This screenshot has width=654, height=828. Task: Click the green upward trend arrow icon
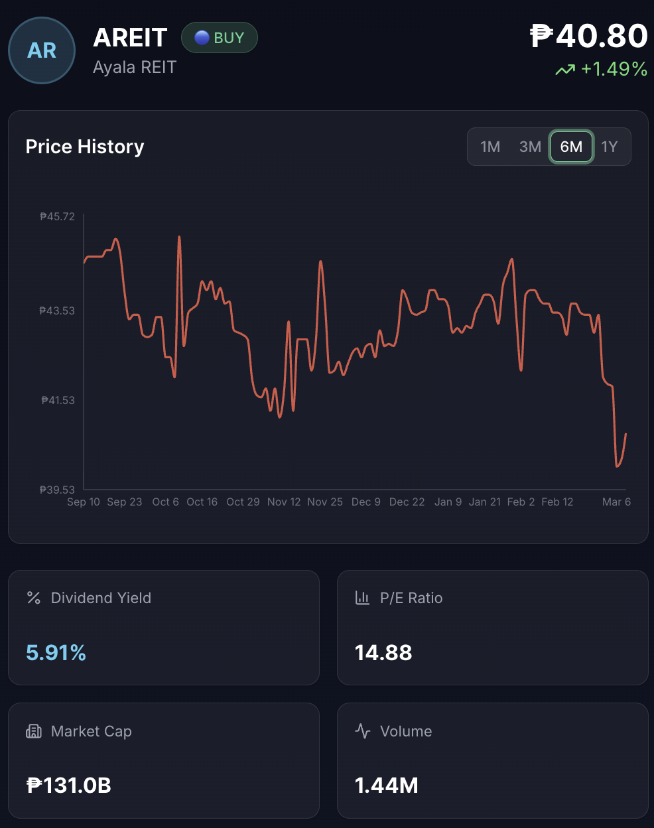click(x=565, y=68)
